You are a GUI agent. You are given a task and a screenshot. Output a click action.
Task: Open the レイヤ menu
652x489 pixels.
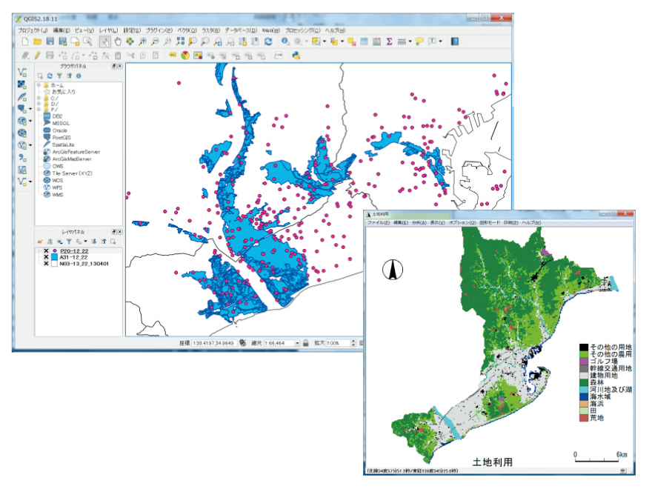108,30
